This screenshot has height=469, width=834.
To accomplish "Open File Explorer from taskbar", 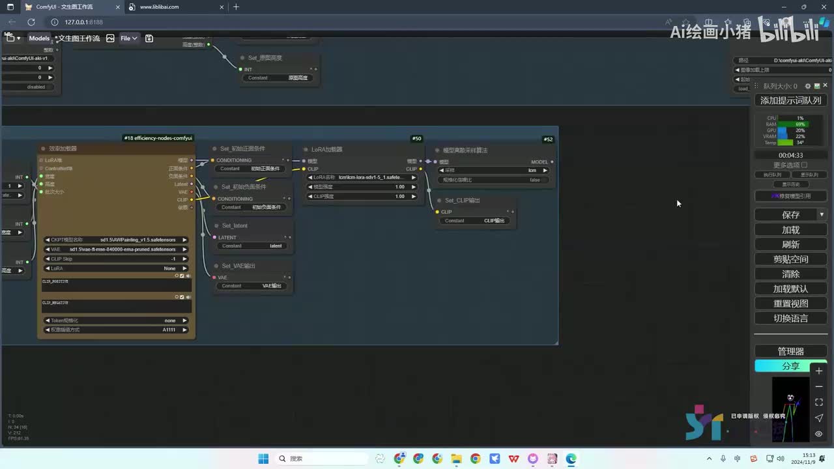I will tap(456, 459).
